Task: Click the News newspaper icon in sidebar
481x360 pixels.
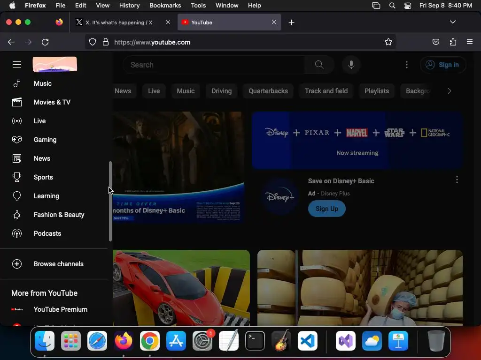Action: (x=17, y=158)
